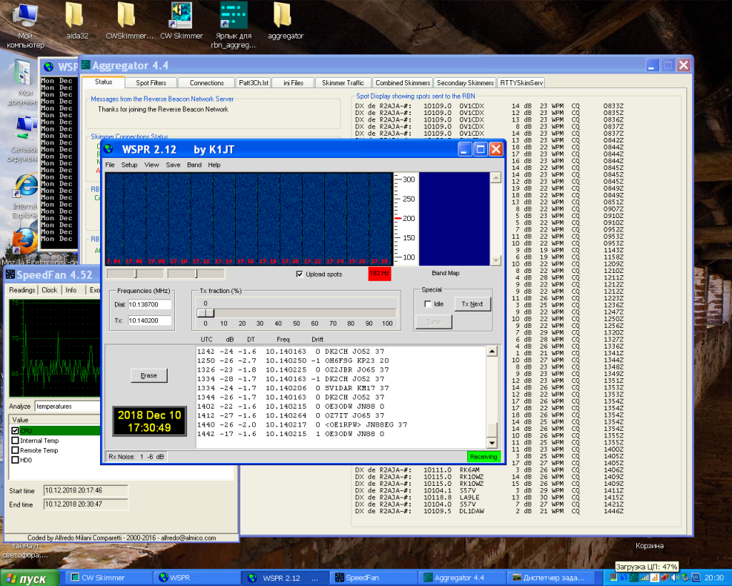Toggle the Upload spots checkbox
Viewport: 732px width, 586px height.
tap(300, 274)
